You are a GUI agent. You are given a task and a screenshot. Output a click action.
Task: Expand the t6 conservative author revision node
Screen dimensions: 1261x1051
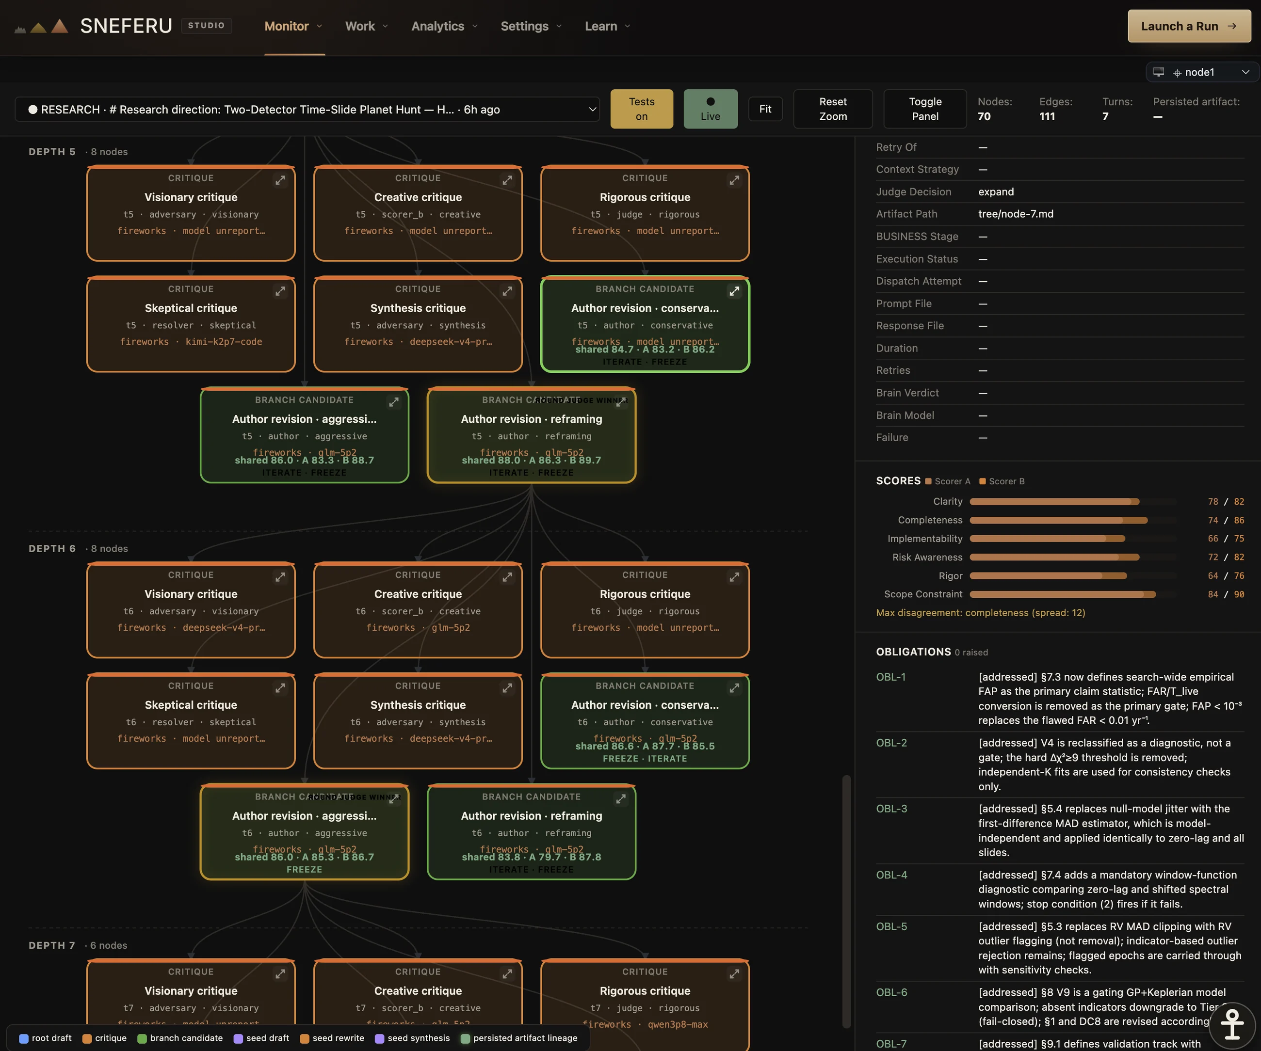click(734, 688)
